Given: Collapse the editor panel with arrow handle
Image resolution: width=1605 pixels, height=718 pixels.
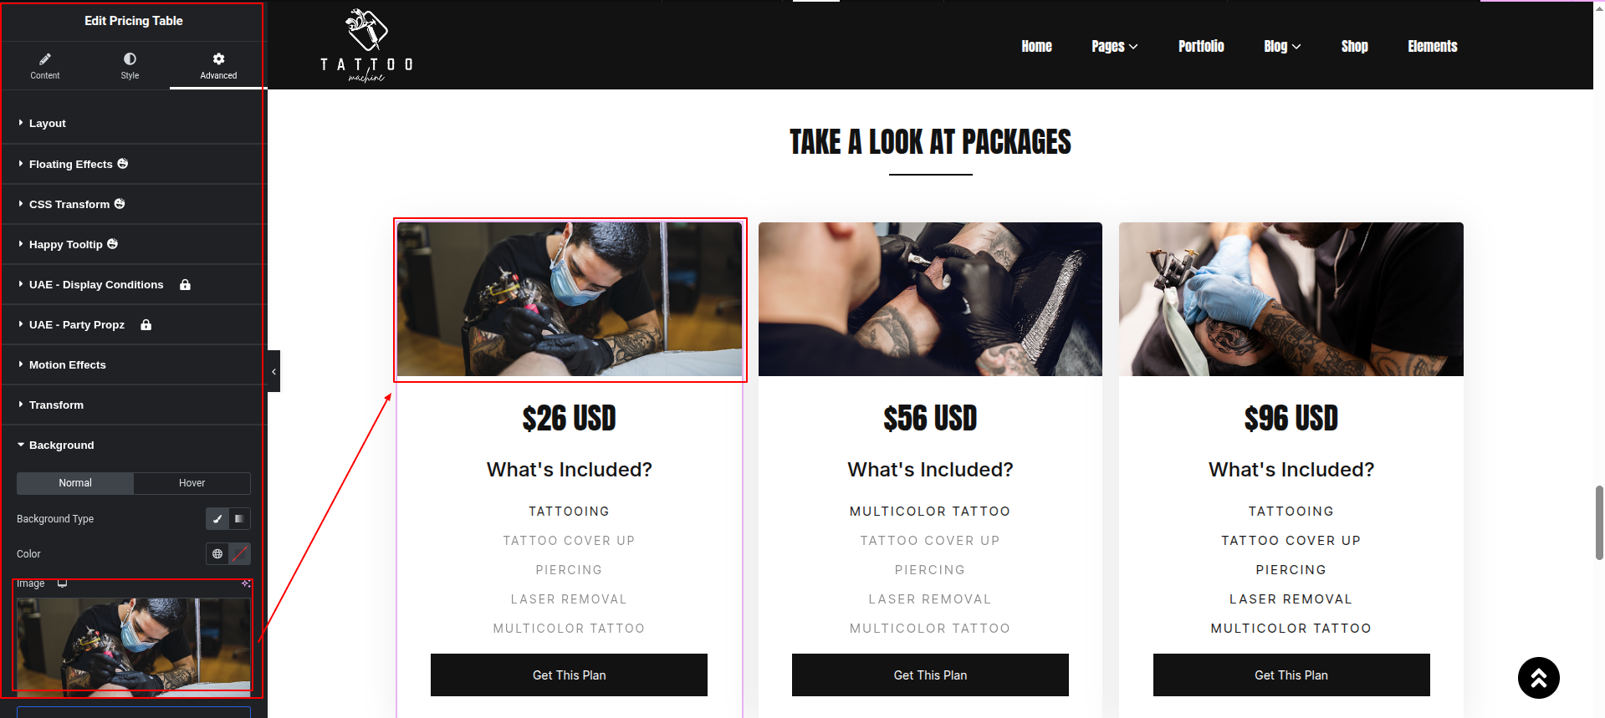Looking at the screenshot, I should pos(273,371).
